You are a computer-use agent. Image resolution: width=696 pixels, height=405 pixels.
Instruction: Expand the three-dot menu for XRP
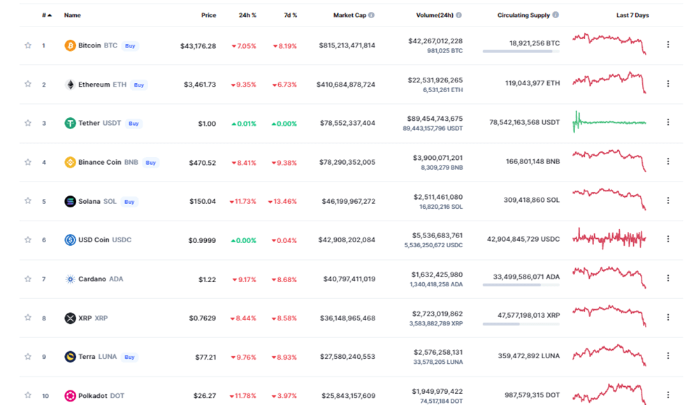[668, 317]
